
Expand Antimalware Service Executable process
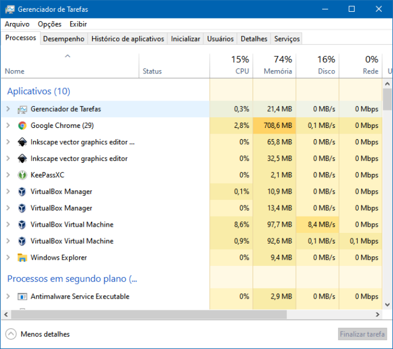[8, 296]
